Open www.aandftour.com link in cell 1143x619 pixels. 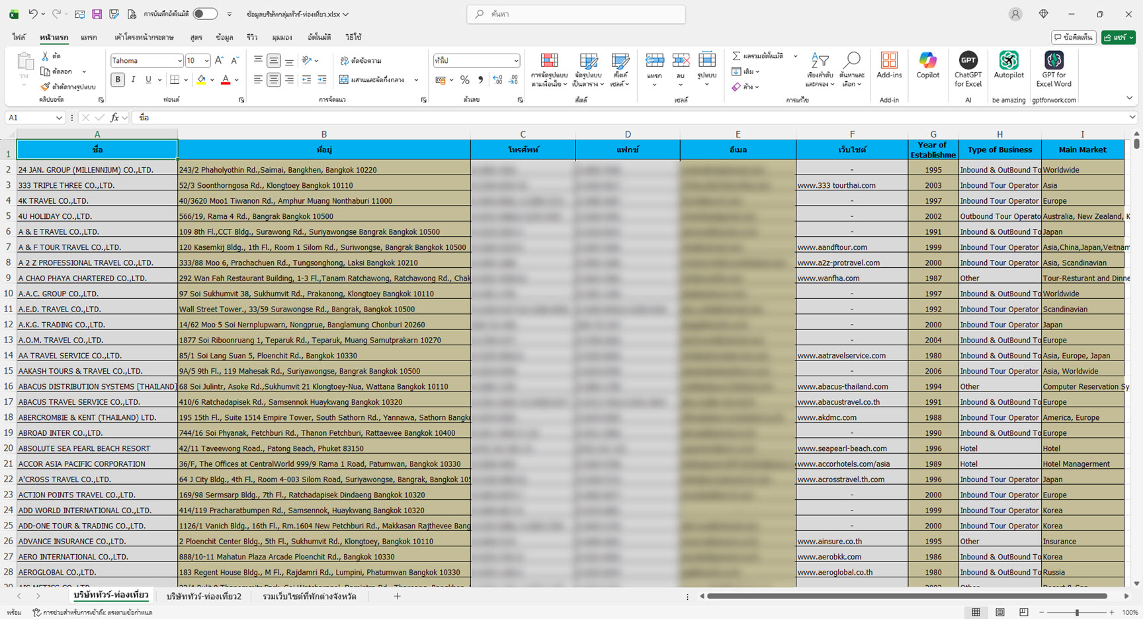tap(832, 247)
